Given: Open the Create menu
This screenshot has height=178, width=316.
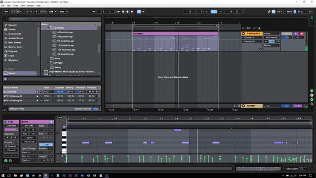Looking at the screenshot, I should point(15,5).
